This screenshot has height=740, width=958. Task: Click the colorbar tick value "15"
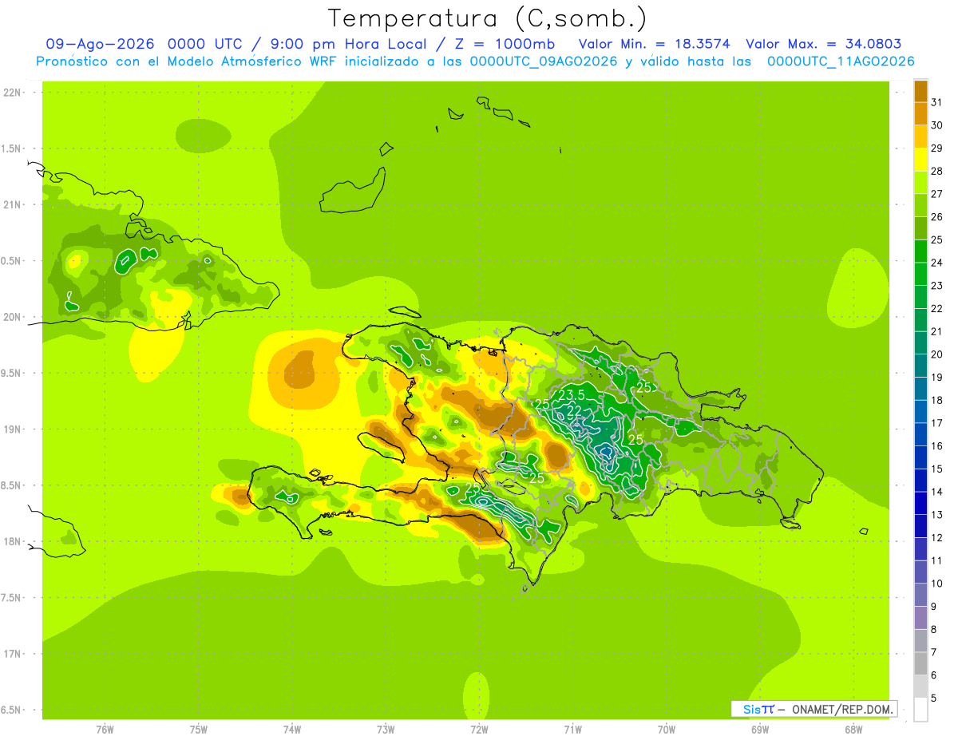[x=938, y=469]
